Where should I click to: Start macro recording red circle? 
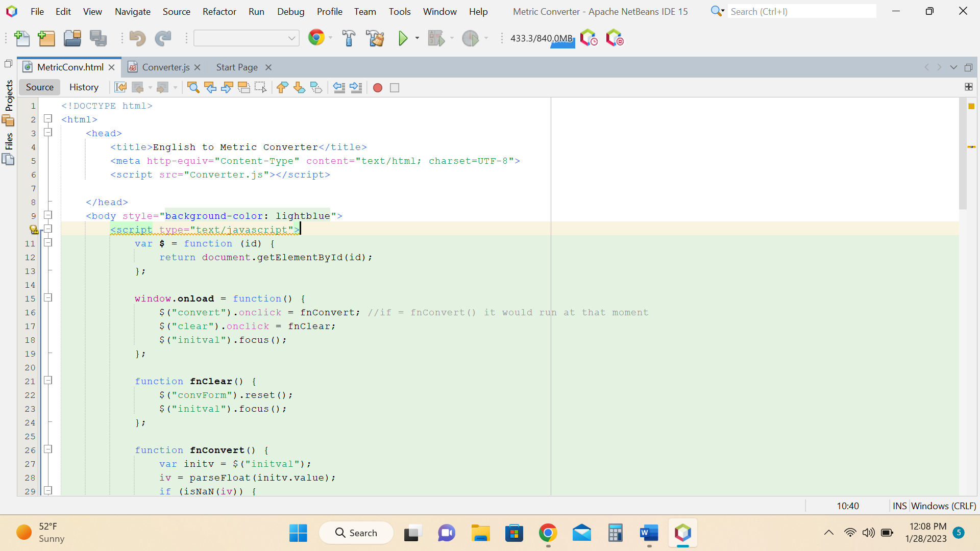tap(378, 88)
